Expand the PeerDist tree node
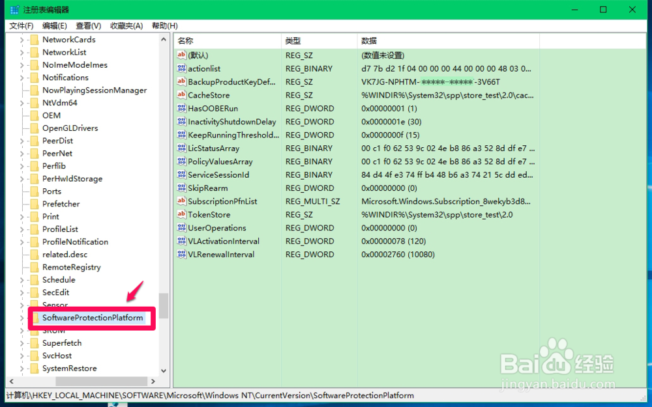Image resolution: width=652 pixels, height=407 pixels. coord(22,141)
